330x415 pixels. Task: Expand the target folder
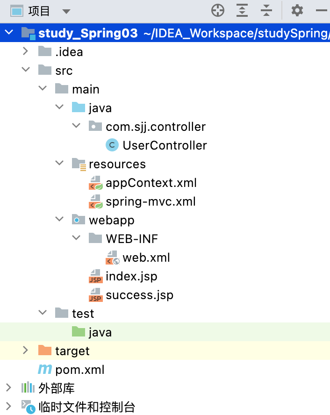pos(26,351)
